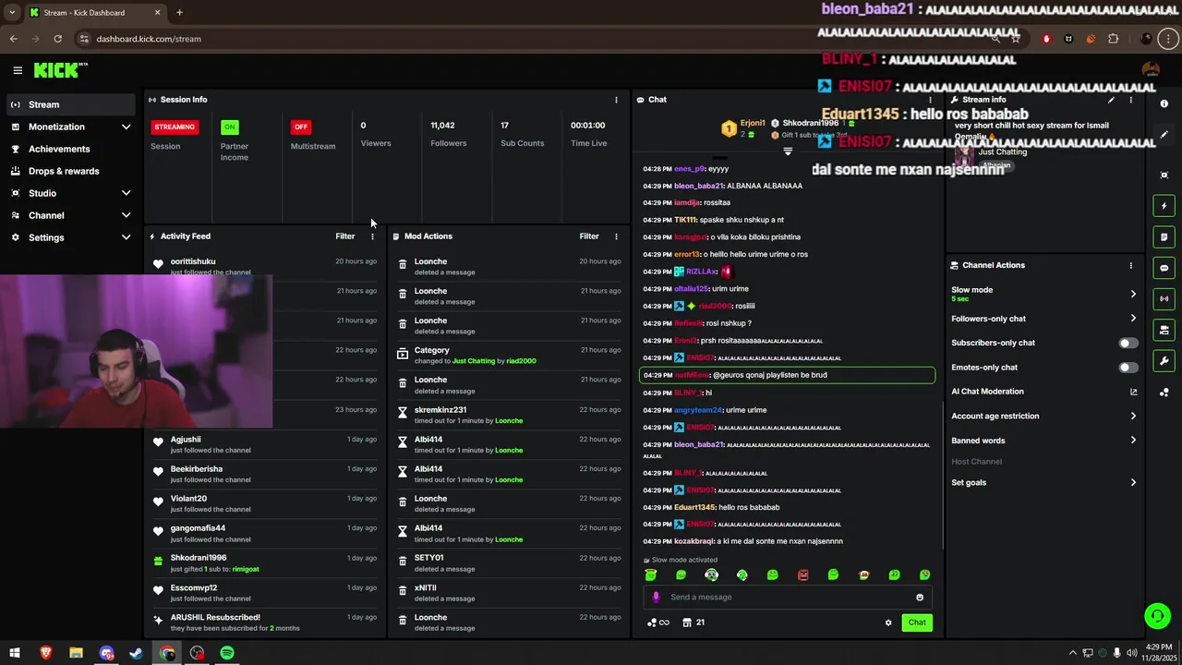Open a new browser tab

[x=179, y=13]
